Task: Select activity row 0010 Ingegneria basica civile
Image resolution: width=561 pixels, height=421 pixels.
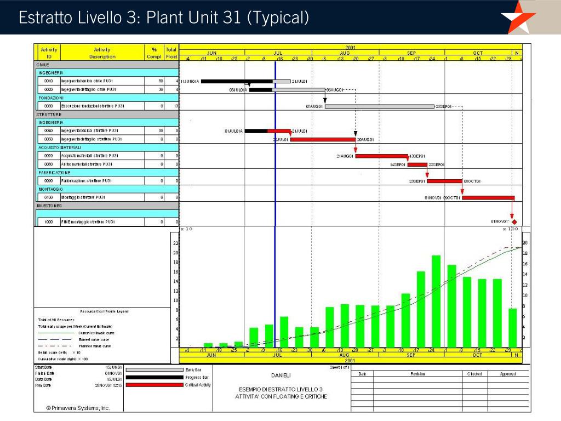Action: pyautogui.click(x=108, y=81)
